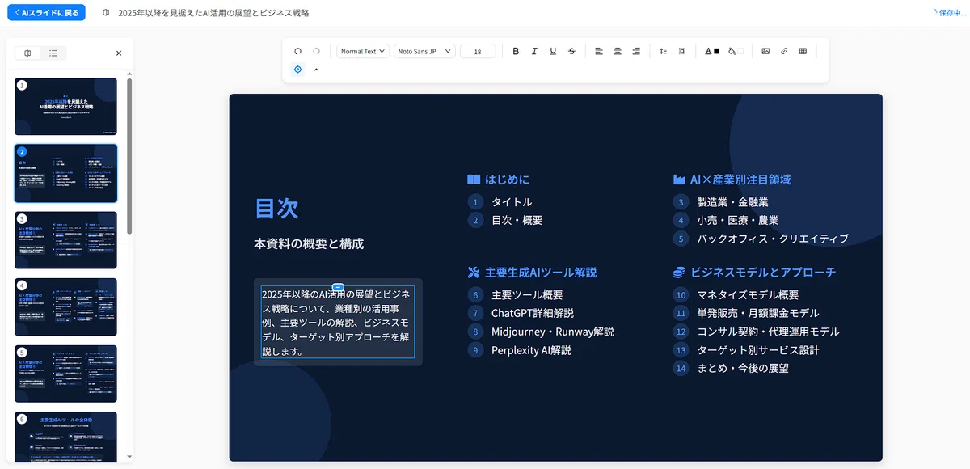Click the まとめ・今後の展望 list item
Screen dimensions: 970x469
coord(743,368)
